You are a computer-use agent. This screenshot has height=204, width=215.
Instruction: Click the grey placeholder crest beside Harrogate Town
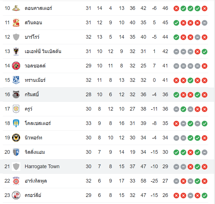(x=16, y=166)
